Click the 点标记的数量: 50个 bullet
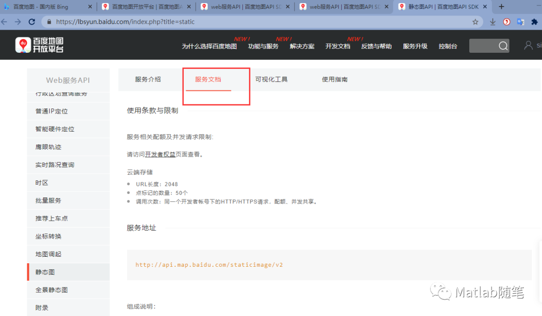The width and height of the screenshot is (542, 316). click(162, 193)
